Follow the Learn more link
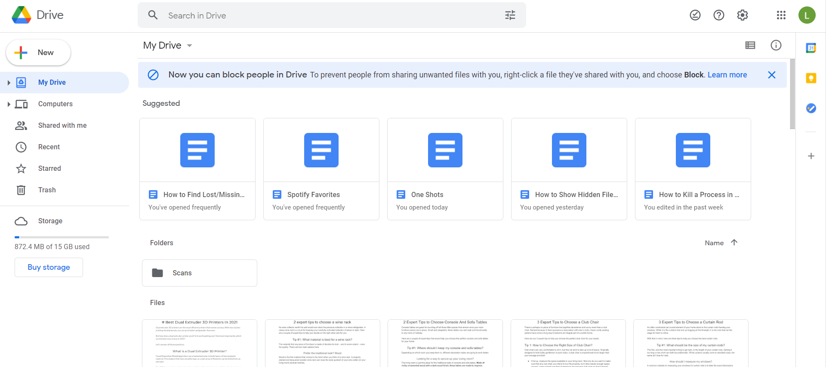This screenshot has height=367, width=826. pyautogui.click(x=727, y=75)
